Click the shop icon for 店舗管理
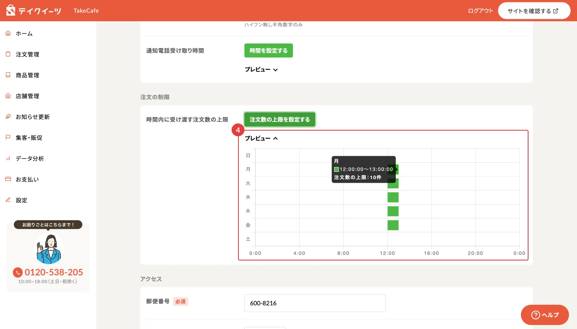 pos(8,96)
